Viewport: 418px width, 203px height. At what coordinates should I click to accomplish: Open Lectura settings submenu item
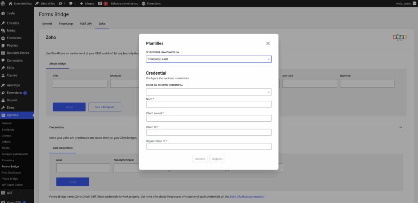tap(7, 136)
